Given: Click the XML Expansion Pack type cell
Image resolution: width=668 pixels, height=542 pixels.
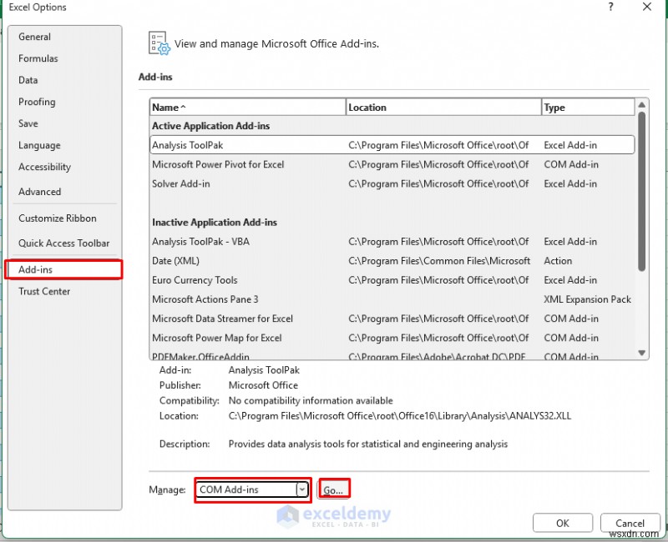Looking at the screenshot, I should pos(588,299).
